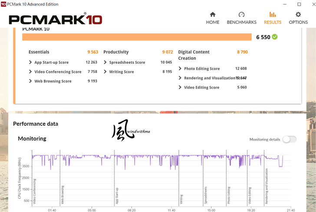Click the green valid-score checkmark icon
The width and height of the screenshot is (316, 212).
pyautogui.click(x=274, y=37)
